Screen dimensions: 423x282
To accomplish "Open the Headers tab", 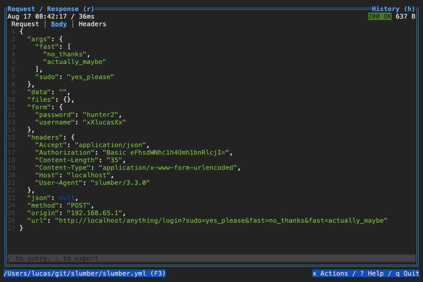I will pos(92,24).
